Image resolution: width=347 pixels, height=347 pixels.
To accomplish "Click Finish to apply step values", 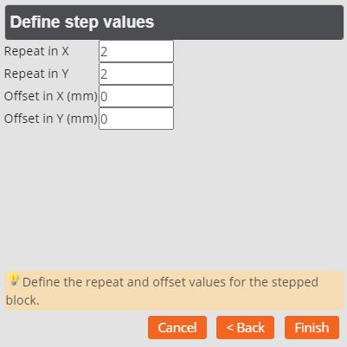I will coord(312,327).
